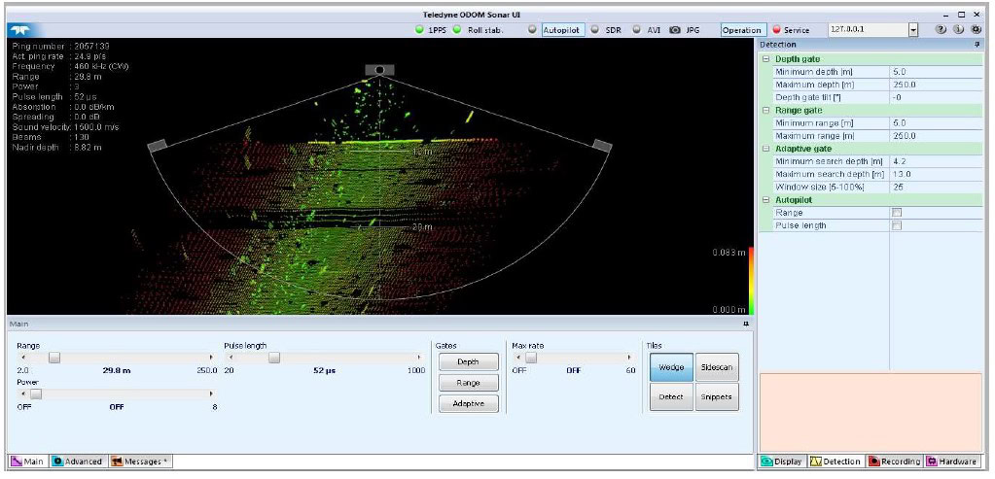Enable Autopilot Pulse length checkbox
Image resolution: width=995 pixels, height=479 pixels.
click(897, 225)
